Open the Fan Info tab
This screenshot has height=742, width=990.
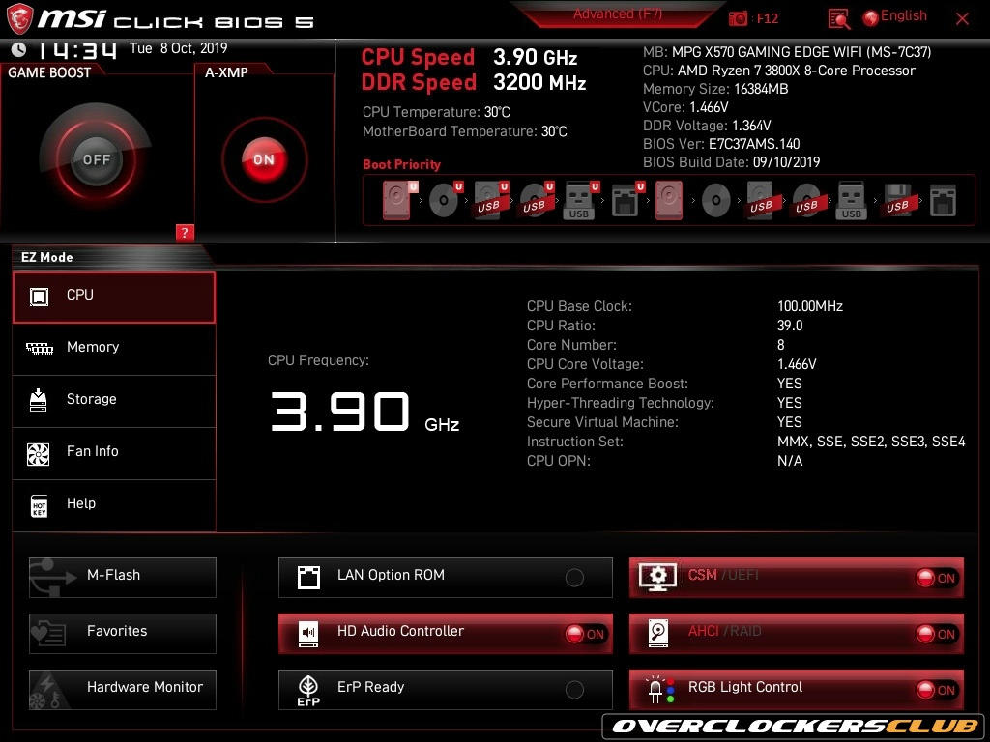tap(114, 454)
